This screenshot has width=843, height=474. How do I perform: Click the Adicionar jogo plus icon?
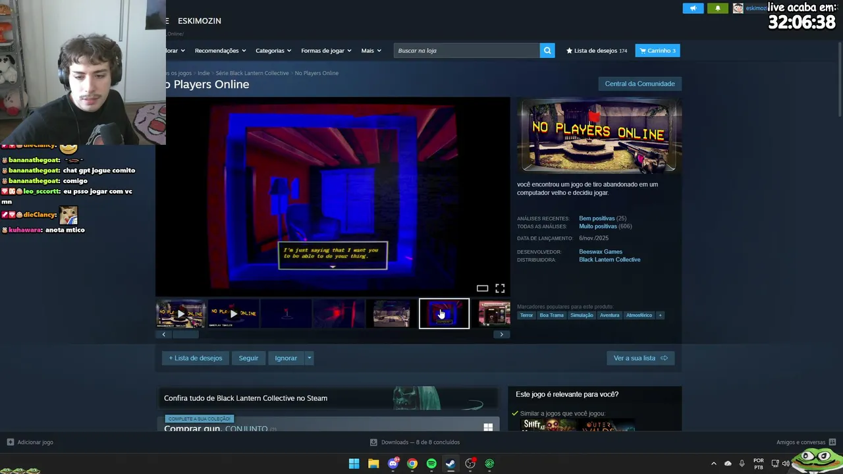pyautogui.click(x=10, y=442)
